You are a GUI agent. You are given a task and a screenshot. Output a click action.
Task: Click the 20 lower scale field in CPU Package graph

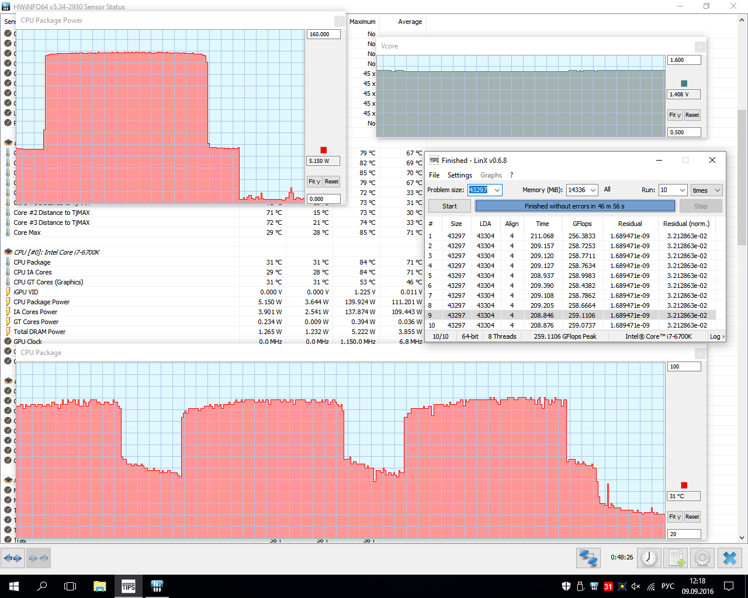[684, 534]
